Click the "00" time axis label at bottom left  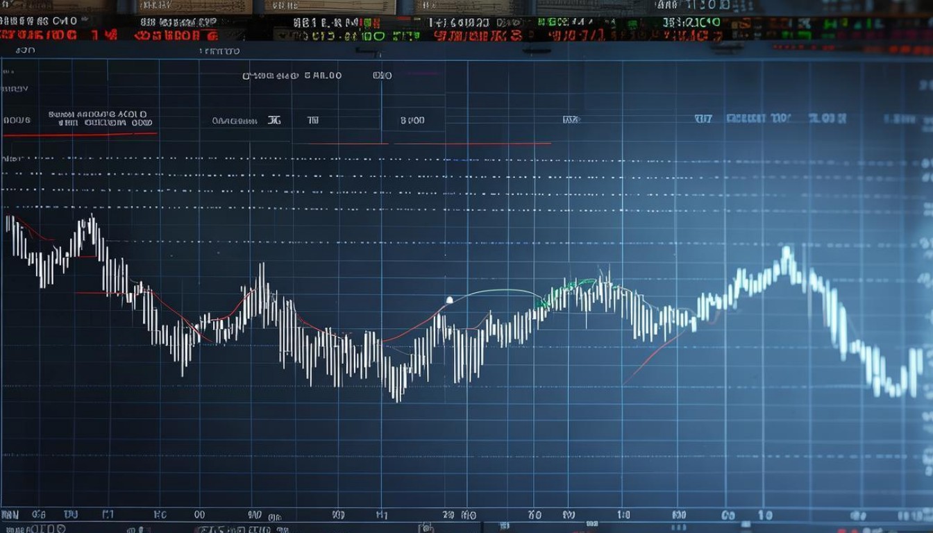point(200,515)
